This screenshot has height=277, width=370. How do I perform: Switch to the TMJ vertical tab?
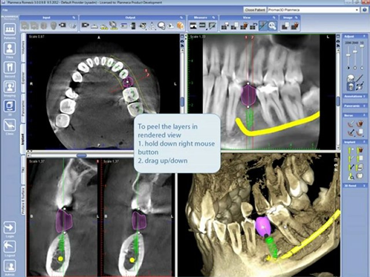tap(23, 170)
